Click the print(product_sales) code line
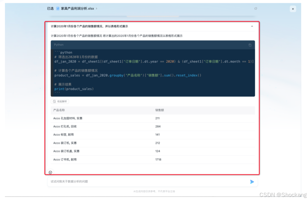The image size is (308, 200). click(x=74, y=89)
